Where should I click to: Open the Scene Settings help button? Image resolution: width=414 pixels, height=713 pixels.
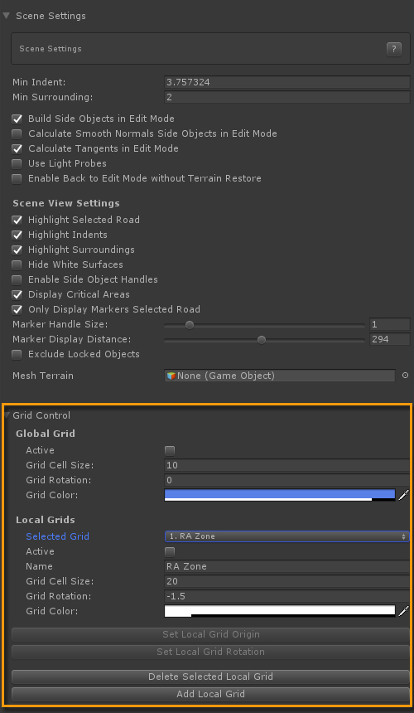tap(393, 49)
